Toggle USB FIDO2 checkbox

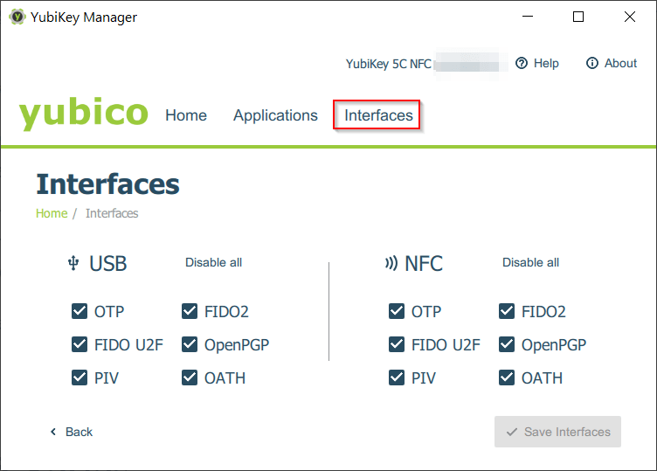(x=190, y=312)
